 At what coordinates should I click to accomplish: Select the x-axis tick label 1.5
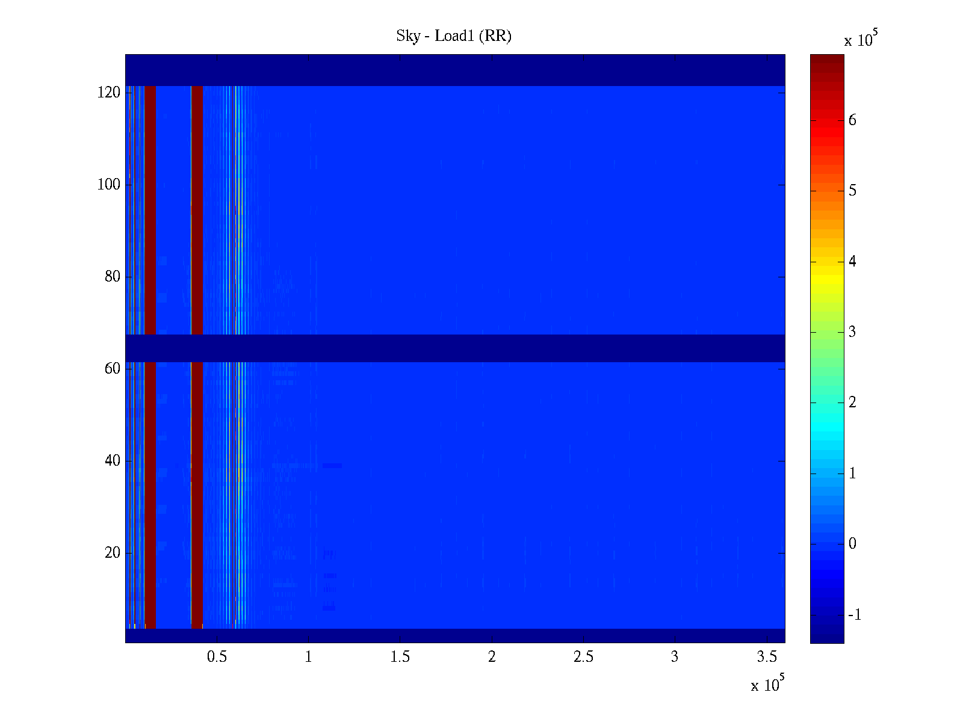pyautogui.click(x=400, y=657)
